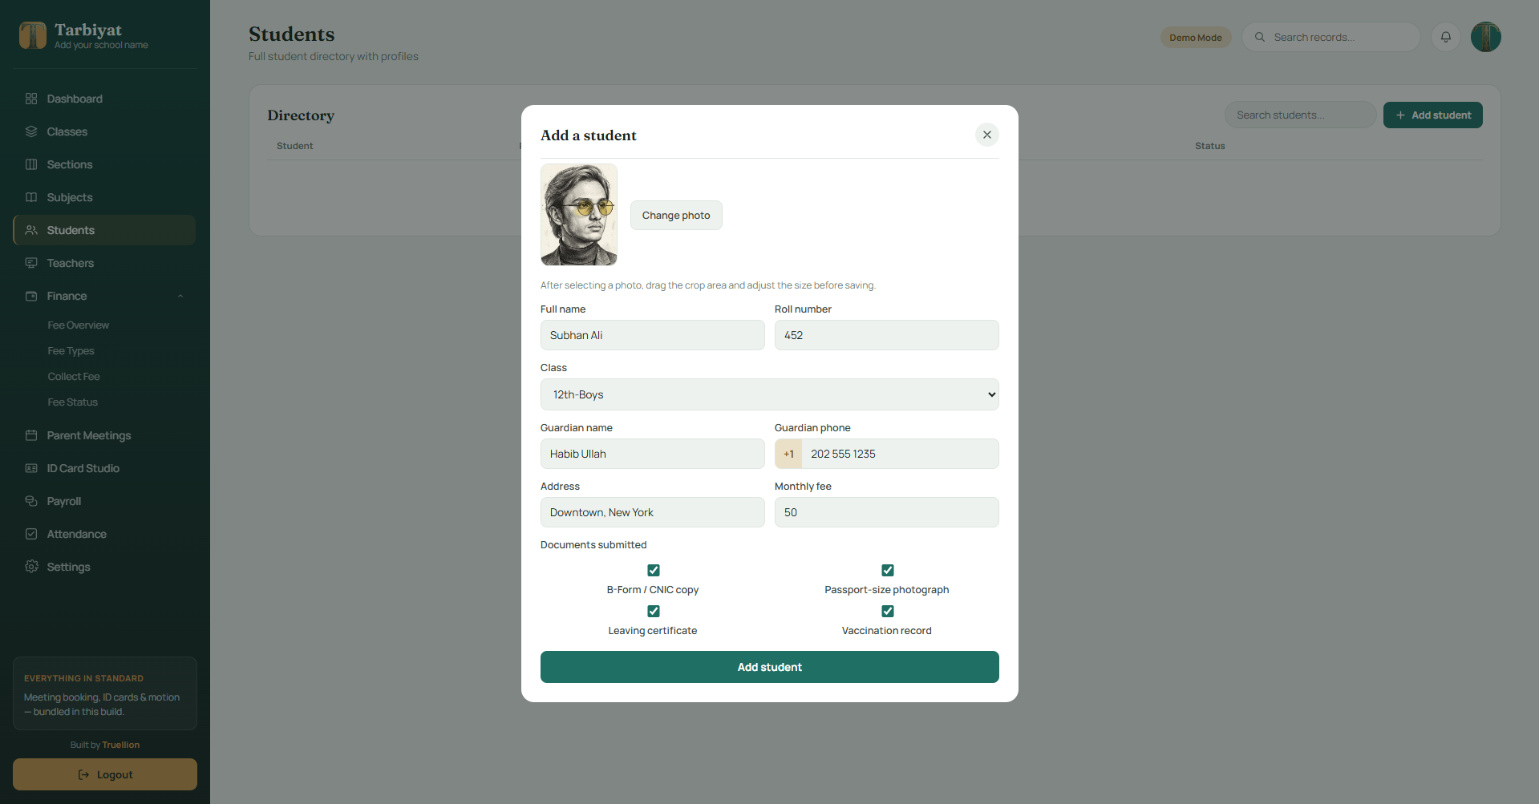The width and height of the screenshot is (1539, 804).
Task: Click the Roll number field showing 452
Action: 887,335
